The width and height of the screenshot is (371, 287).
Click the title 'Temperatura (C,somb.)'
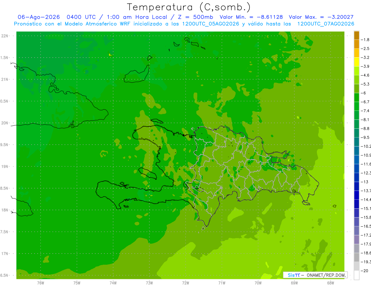coord(189,7)
